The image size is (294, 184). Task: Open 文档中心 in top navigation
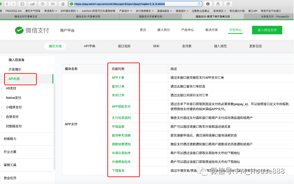click(x=235, y=30)
